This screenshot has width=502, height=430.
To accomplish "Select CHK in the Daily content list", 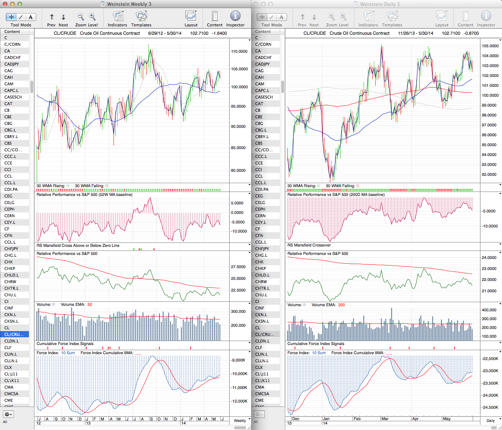I will 259,262.
